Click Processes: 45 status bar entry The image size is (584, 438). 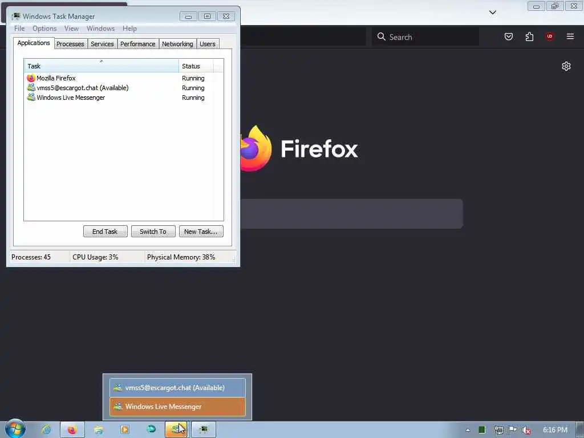click(x=31, y=257)
